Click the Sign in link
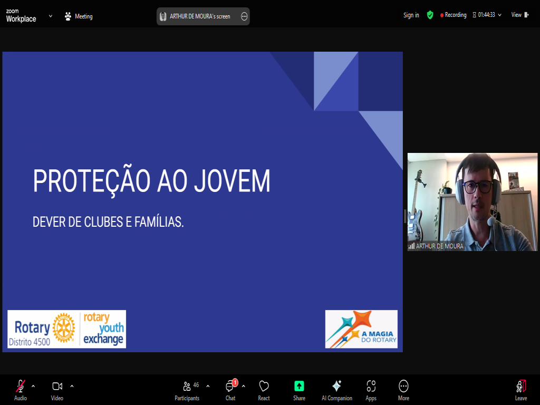540x405 pixels. click(411, 15)
